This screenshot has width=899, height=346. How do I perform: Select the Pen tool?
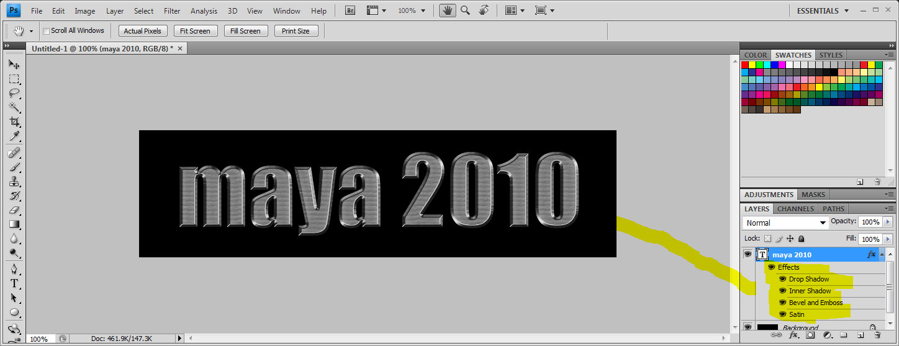click(14, 269)
